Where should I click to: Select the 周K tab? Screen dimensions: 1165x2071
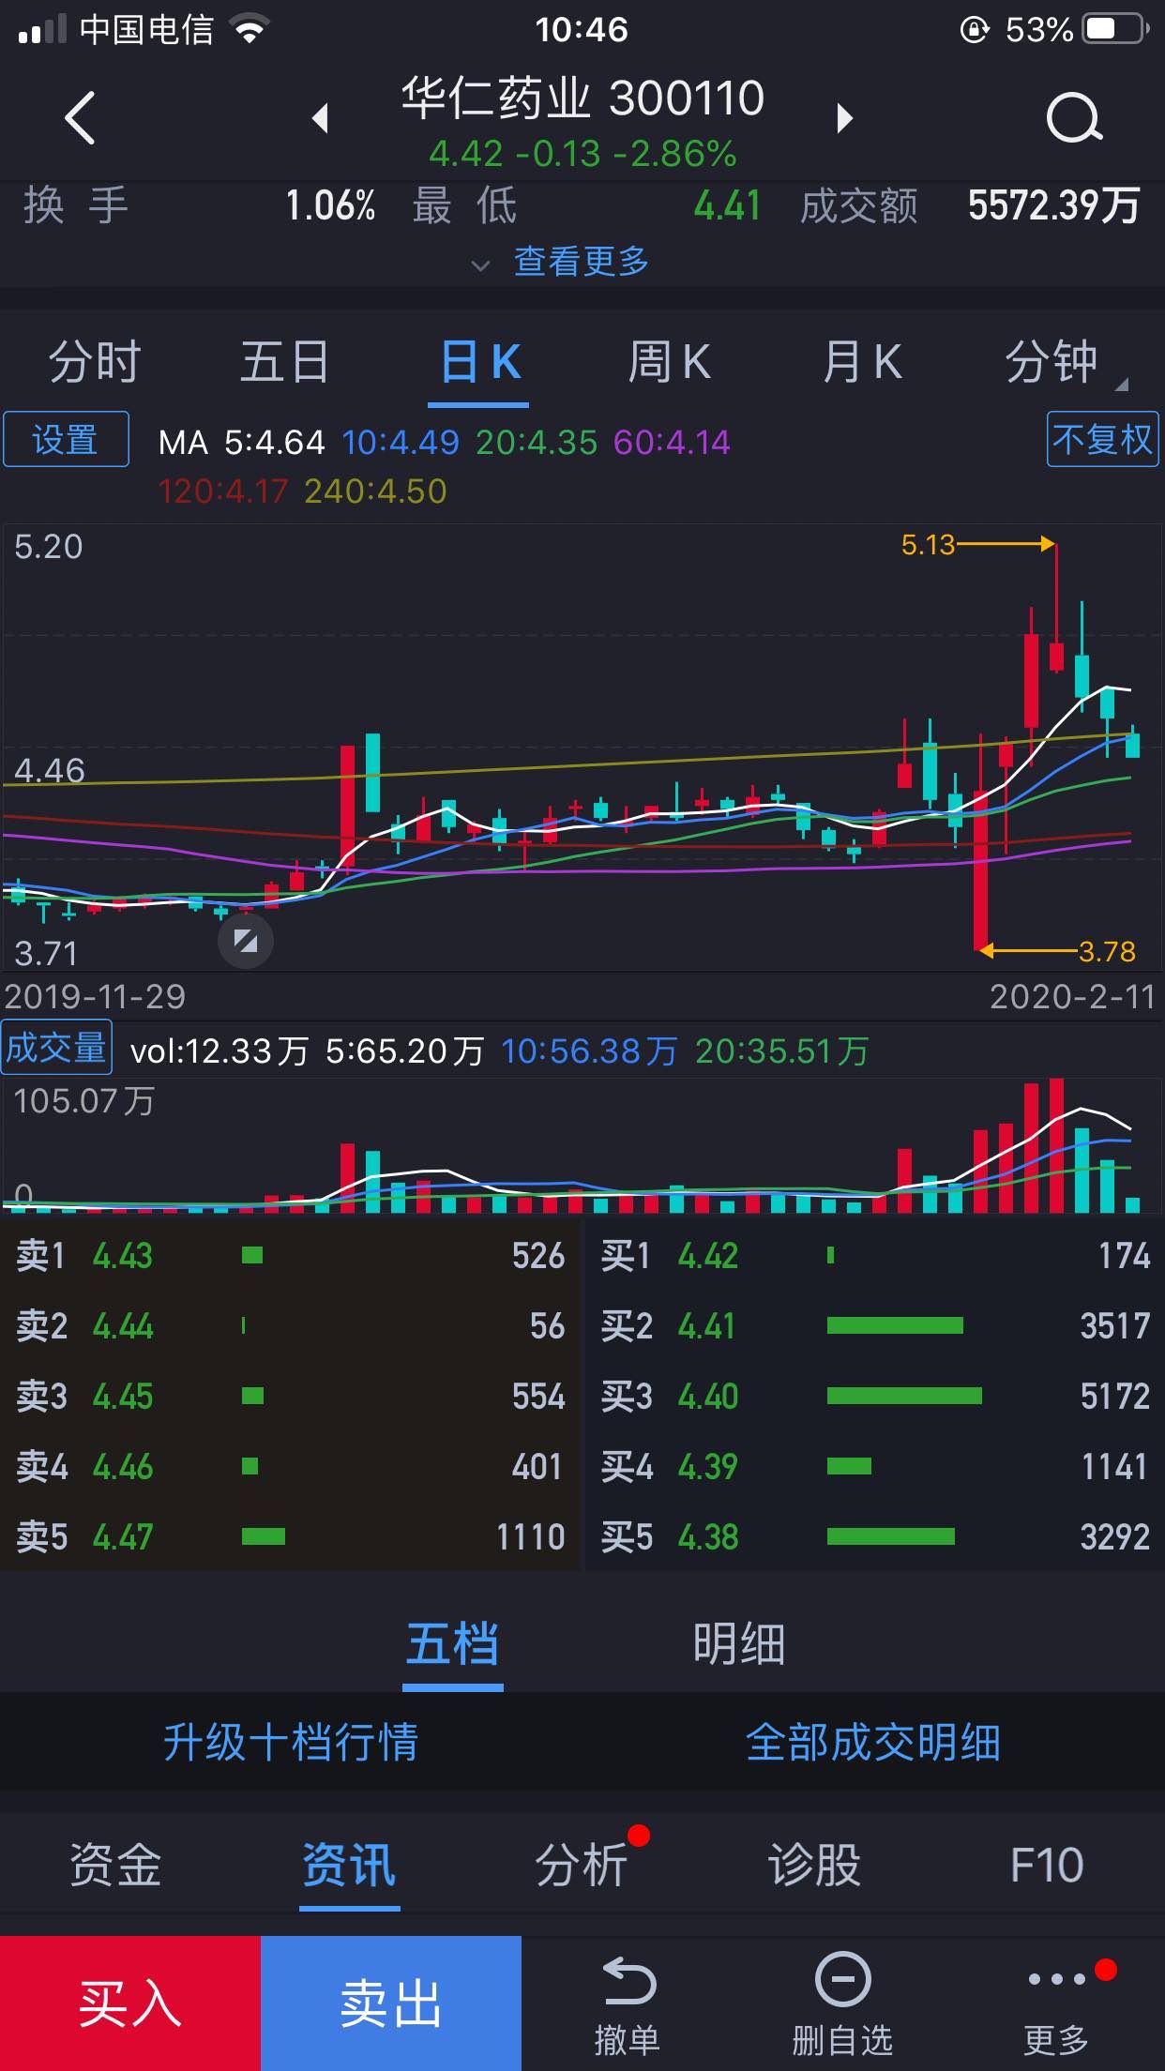pyautogui.click(x=669, y=362)
